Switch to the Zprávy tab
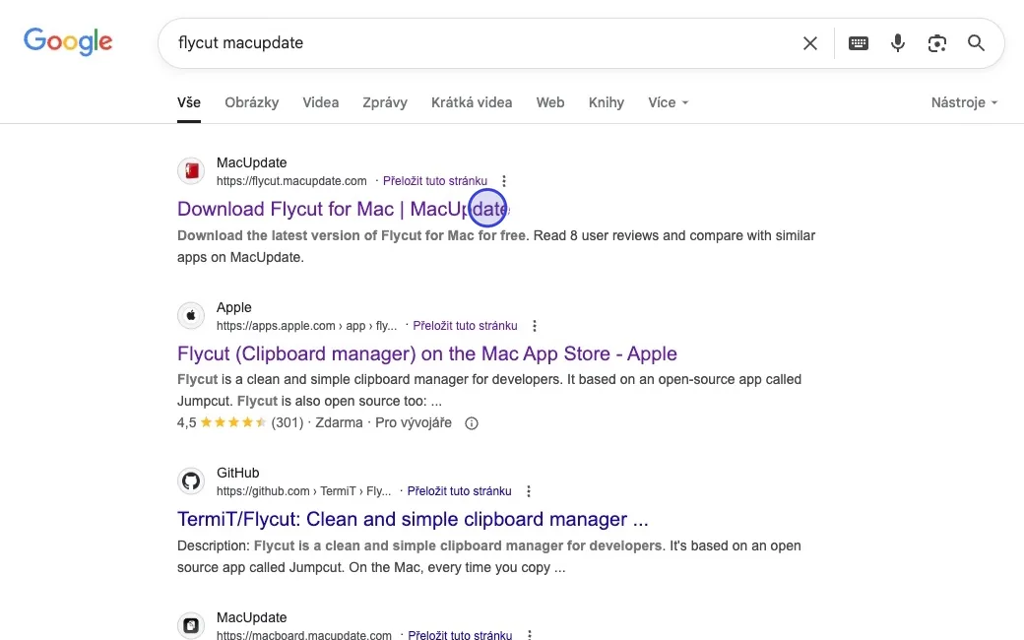This screenshot has height=640, width=1024. point(385,102)
